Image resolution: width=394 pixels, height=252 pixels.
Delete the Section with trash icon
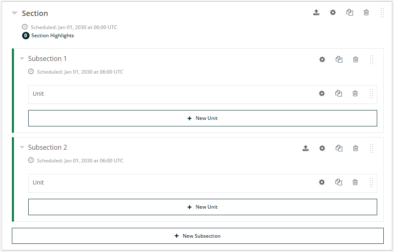click(x=366, y=12)
